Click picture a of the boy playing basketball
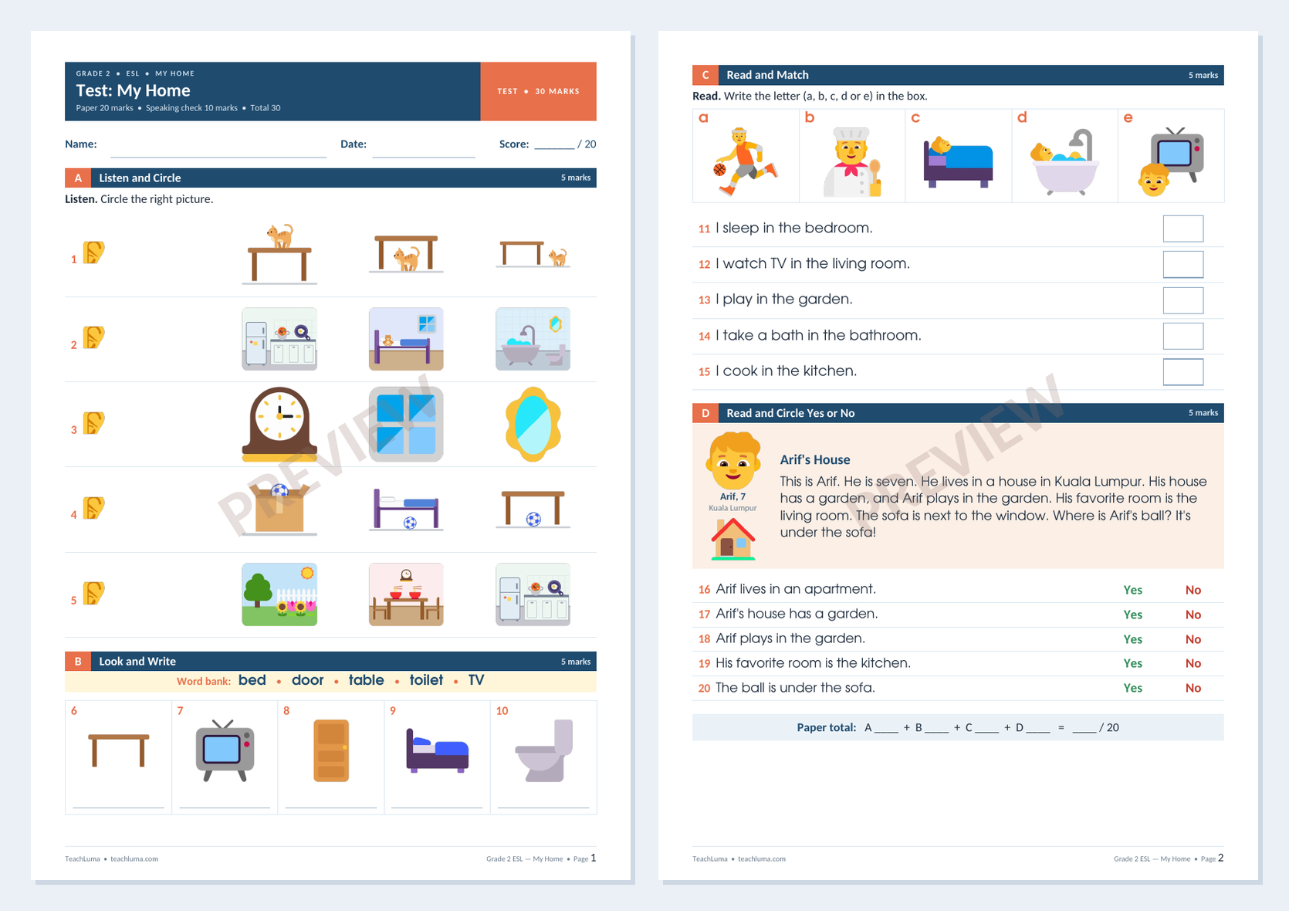The image size is (1289, 911). click(x=746, y=161)
